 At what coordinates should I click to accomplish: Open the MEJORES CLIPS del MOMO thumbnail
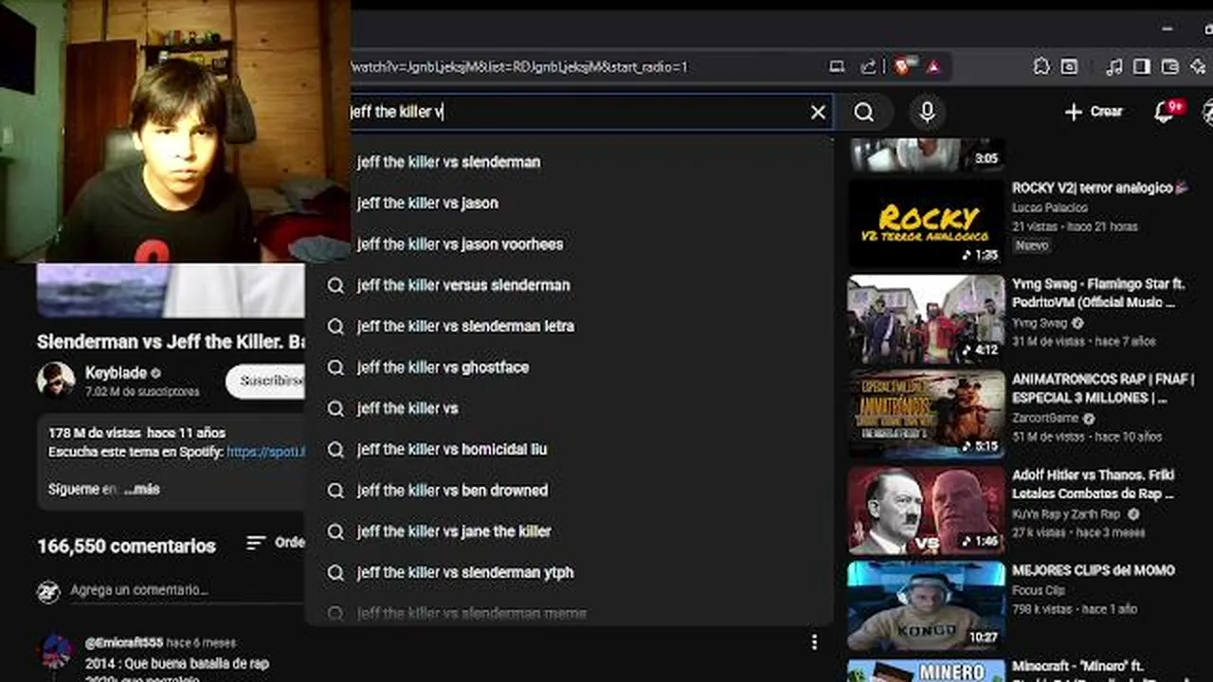pyautogui.click(x=926, y=605)
